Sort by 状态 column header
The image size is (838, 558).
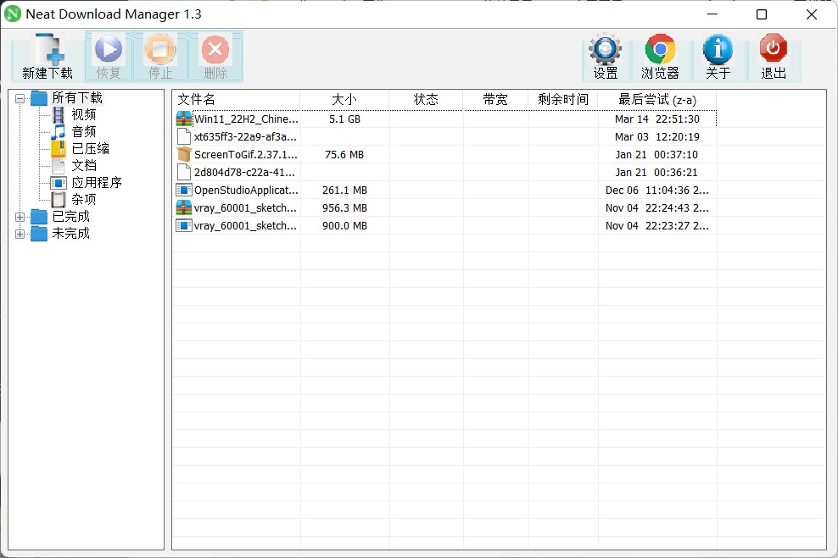click(426, 100)
